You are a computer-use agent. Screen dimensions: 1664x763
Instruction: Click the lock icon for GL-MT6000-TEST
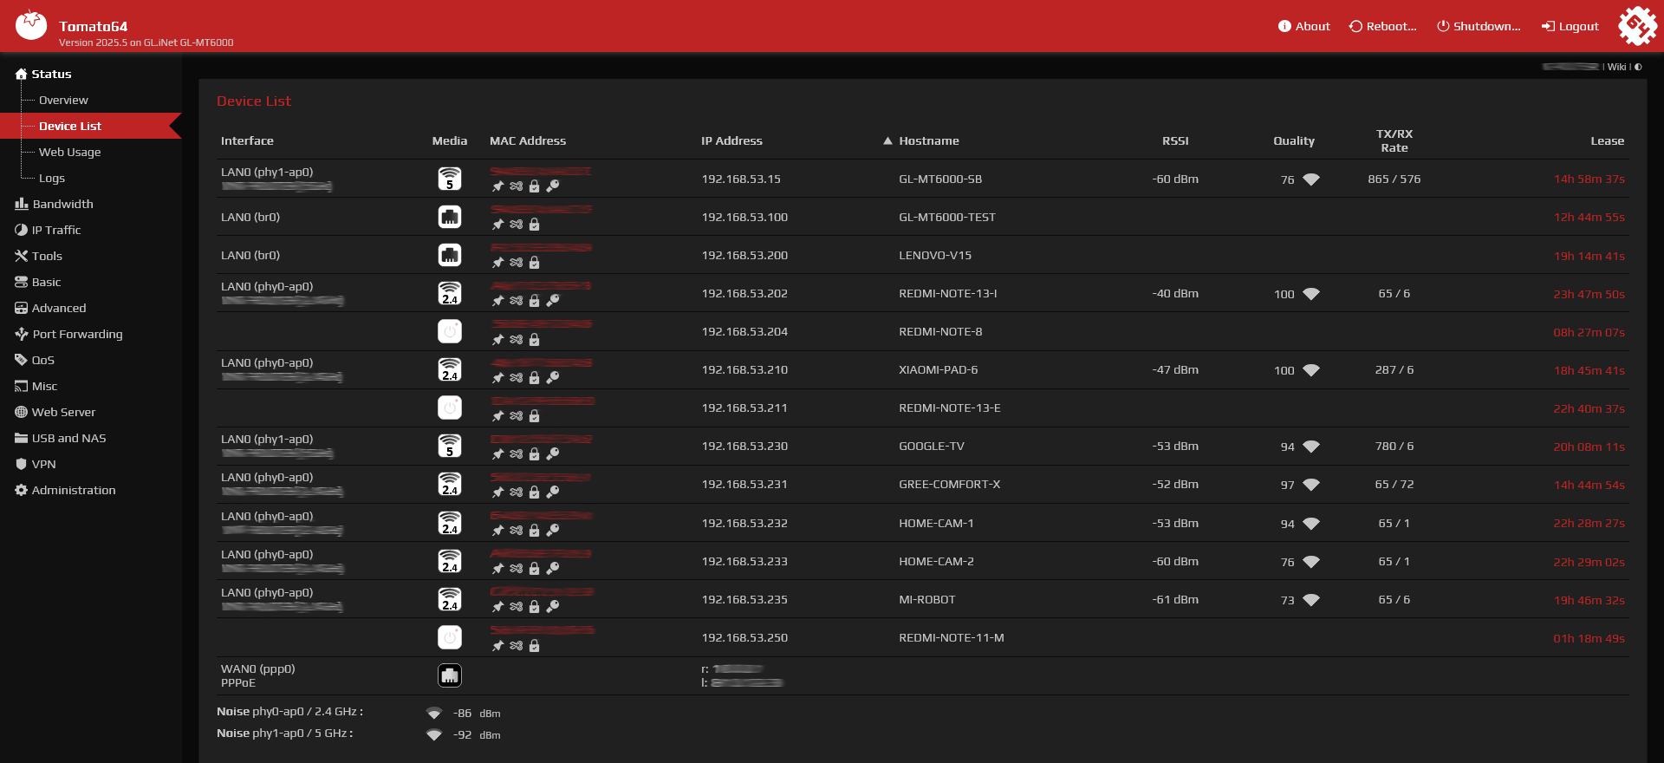click(534, 225)
